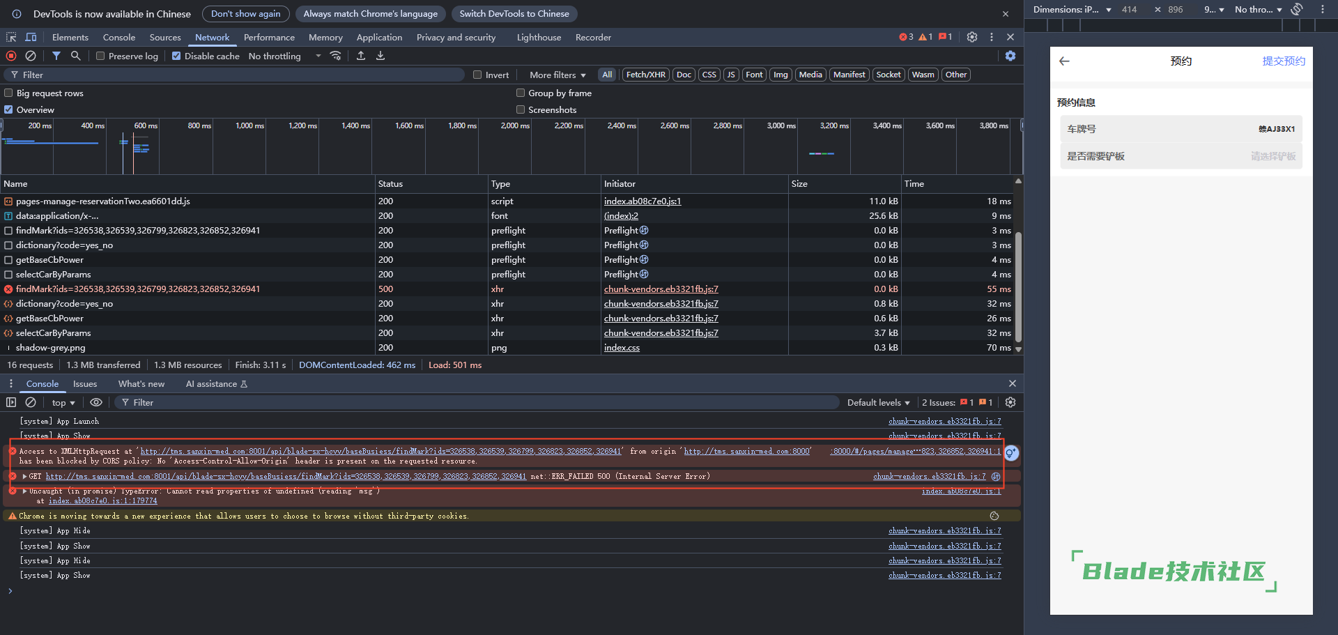Open console context top dropdown

pyautogui.click(x=63, y=402)
